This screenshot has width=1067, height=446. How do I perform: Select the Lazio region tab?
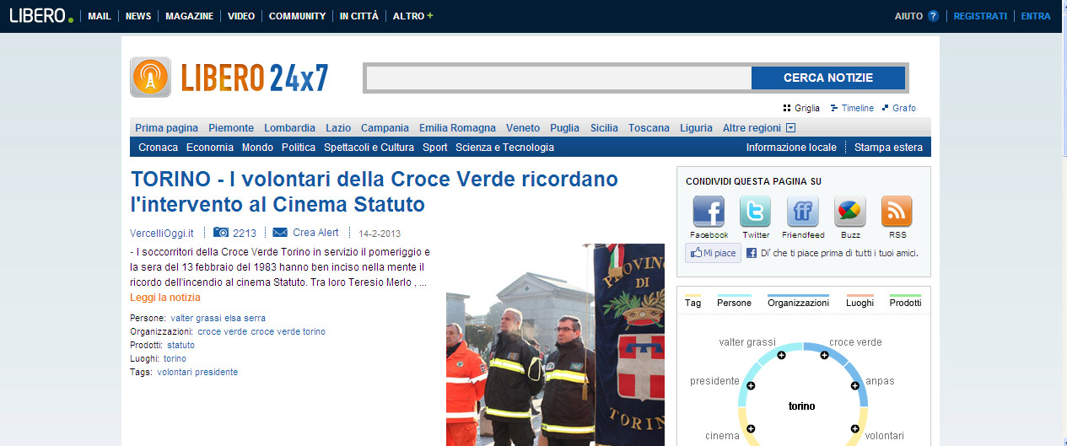[338, 128]
